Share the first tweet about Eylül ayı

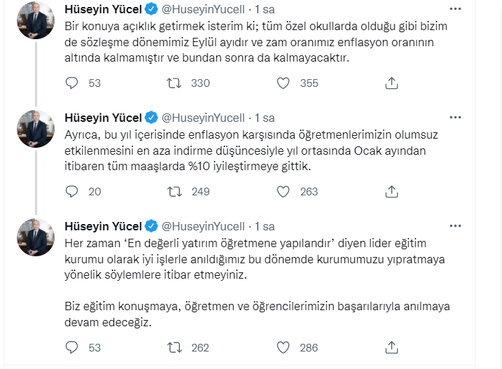coord(392,83)
